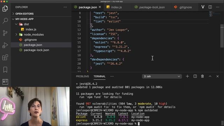Open the Explorer view in activity bar
Image resolution: width=224 pixels, height=126 pixels.
coord(5,8)
